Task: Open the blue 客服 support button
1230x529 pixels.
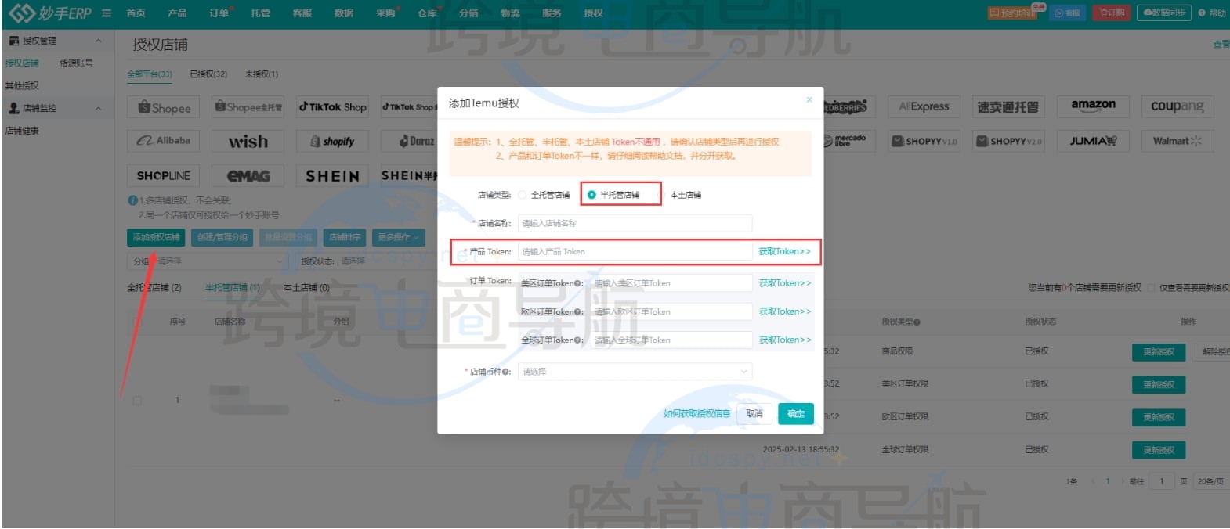Action: 1067,13
